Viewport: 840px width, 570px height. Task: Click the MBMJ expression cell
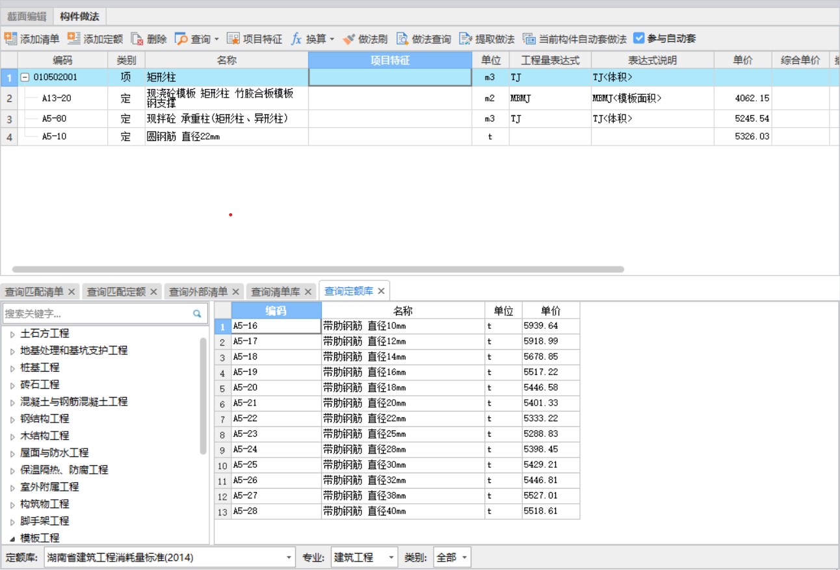pos(550,98)
